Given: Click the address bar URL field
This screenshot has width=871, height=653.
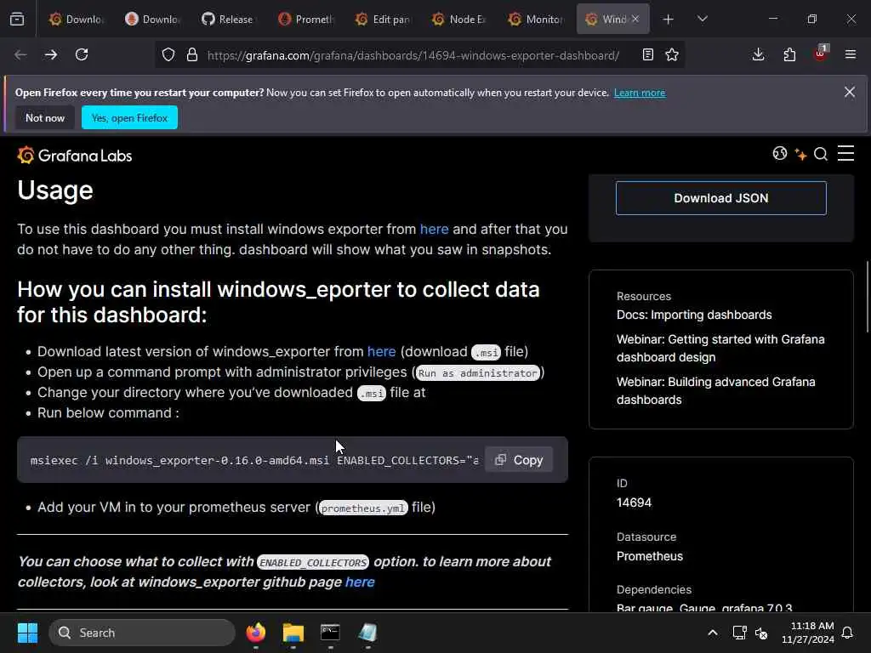Looking at the screenshot, I should tap(413, 55).
